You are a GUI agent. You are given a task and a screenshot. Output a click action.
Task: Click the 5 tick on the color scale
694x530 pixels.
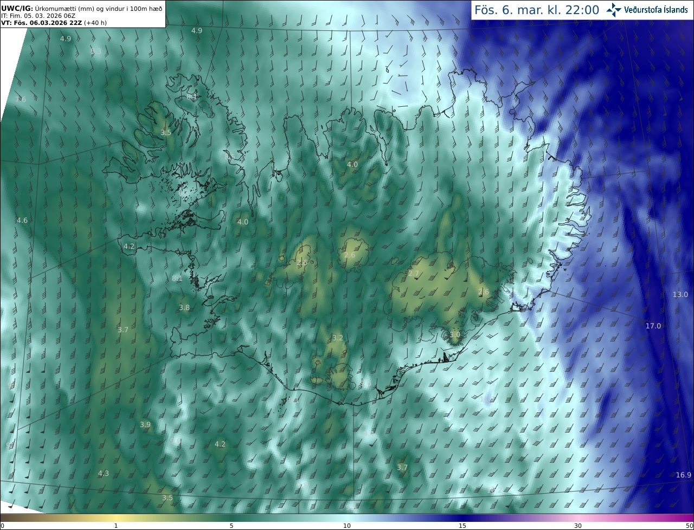point(232,526)
